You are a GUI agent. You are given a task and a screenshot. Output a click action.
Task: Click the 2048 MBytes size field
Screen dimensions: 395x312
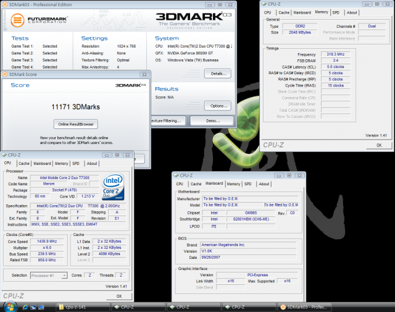point(300,32)
